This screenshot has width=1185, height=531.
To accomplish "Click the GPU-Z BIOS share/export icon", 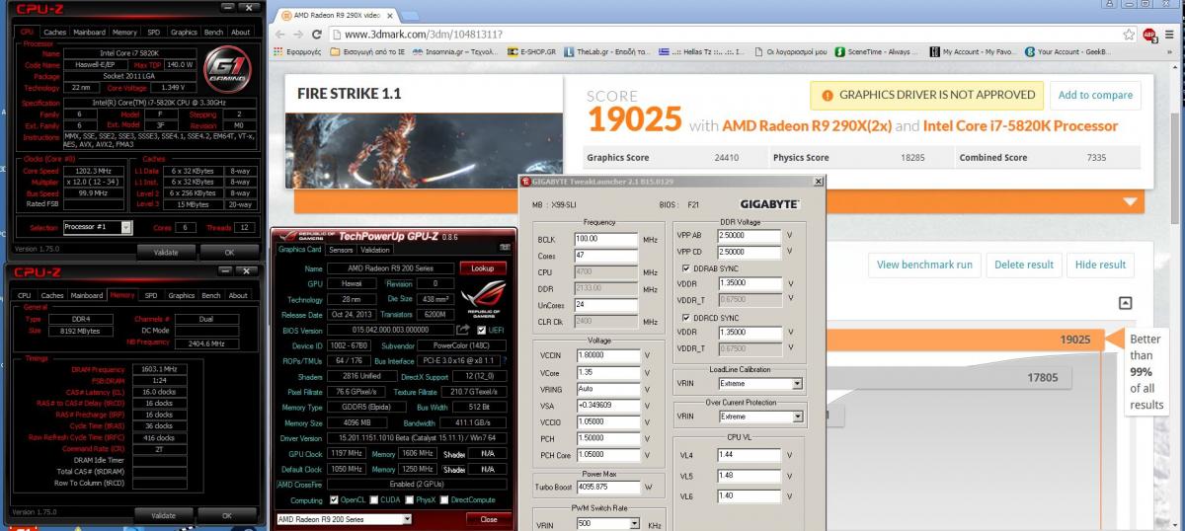I will tap(462, 330).
